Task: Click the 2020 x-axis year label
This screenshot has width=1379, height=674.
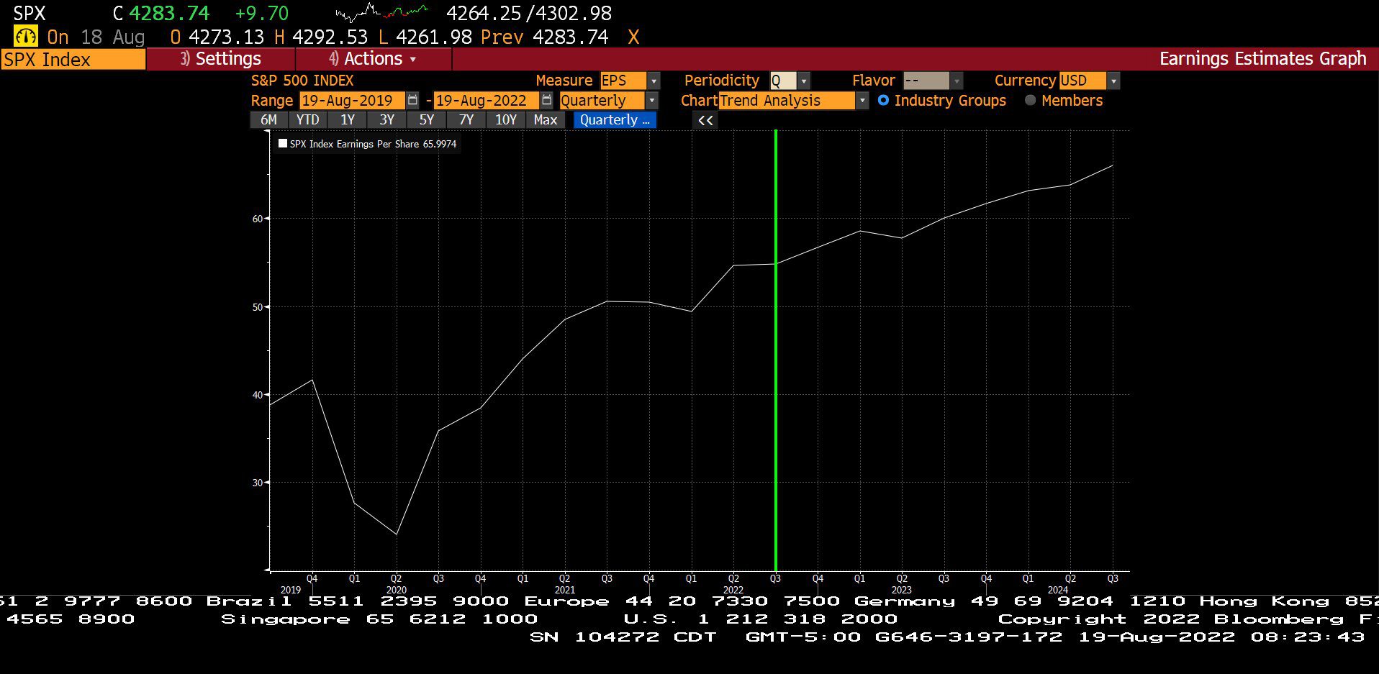Action: coord(397,590)
